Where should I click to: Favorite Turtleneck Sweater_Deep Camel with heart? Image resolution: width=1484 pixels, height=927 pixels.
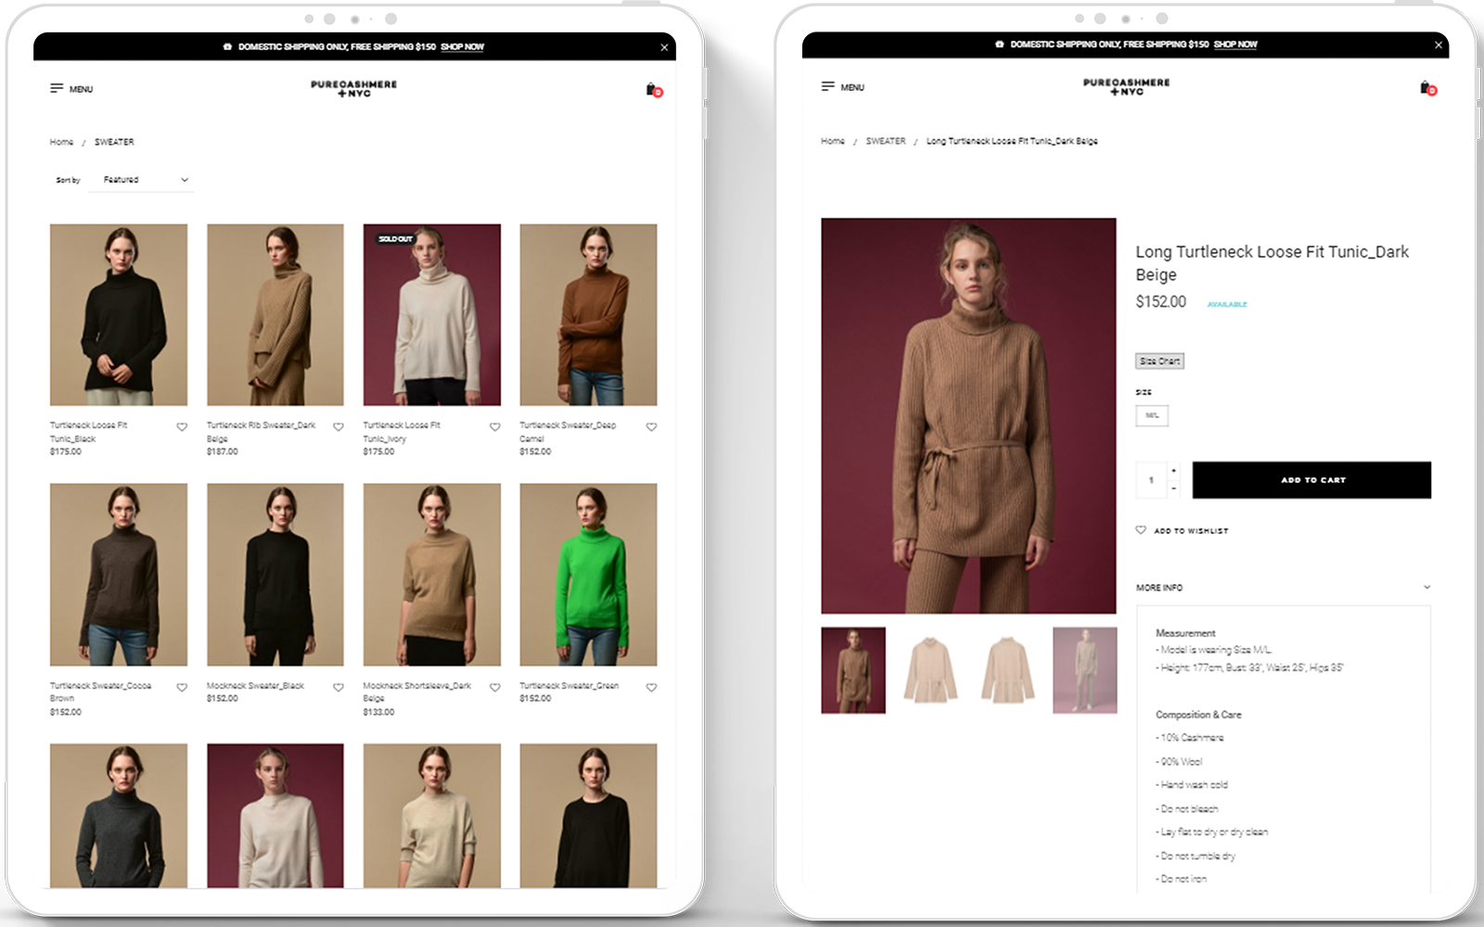pos(652,427)
